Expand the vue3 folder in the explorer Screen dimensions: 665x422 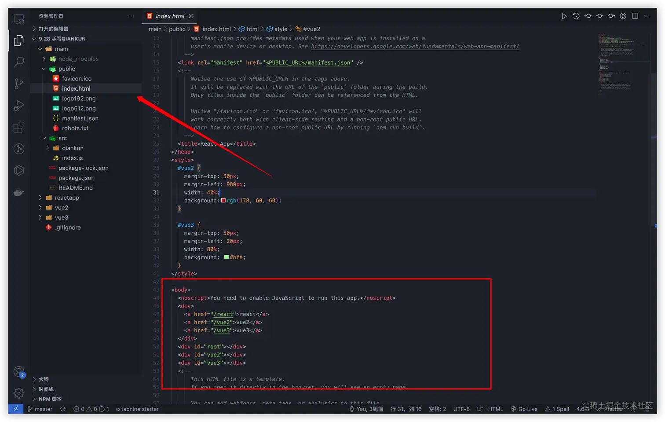40,217
